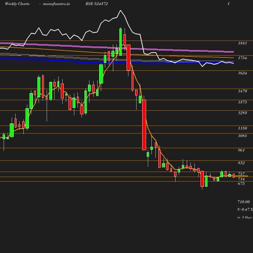This screenshot has height=253, width=253.
Task: Click the 710.00 current price value
Action: coord(243,202)
